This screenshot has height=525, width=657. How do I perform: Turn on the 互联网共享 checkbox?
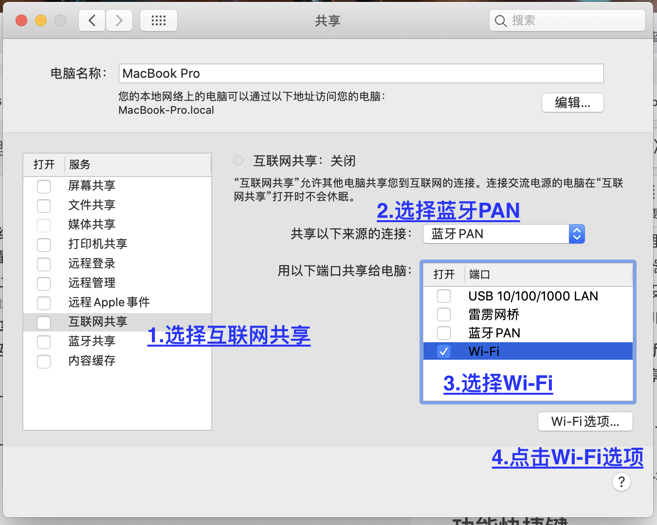44,322
